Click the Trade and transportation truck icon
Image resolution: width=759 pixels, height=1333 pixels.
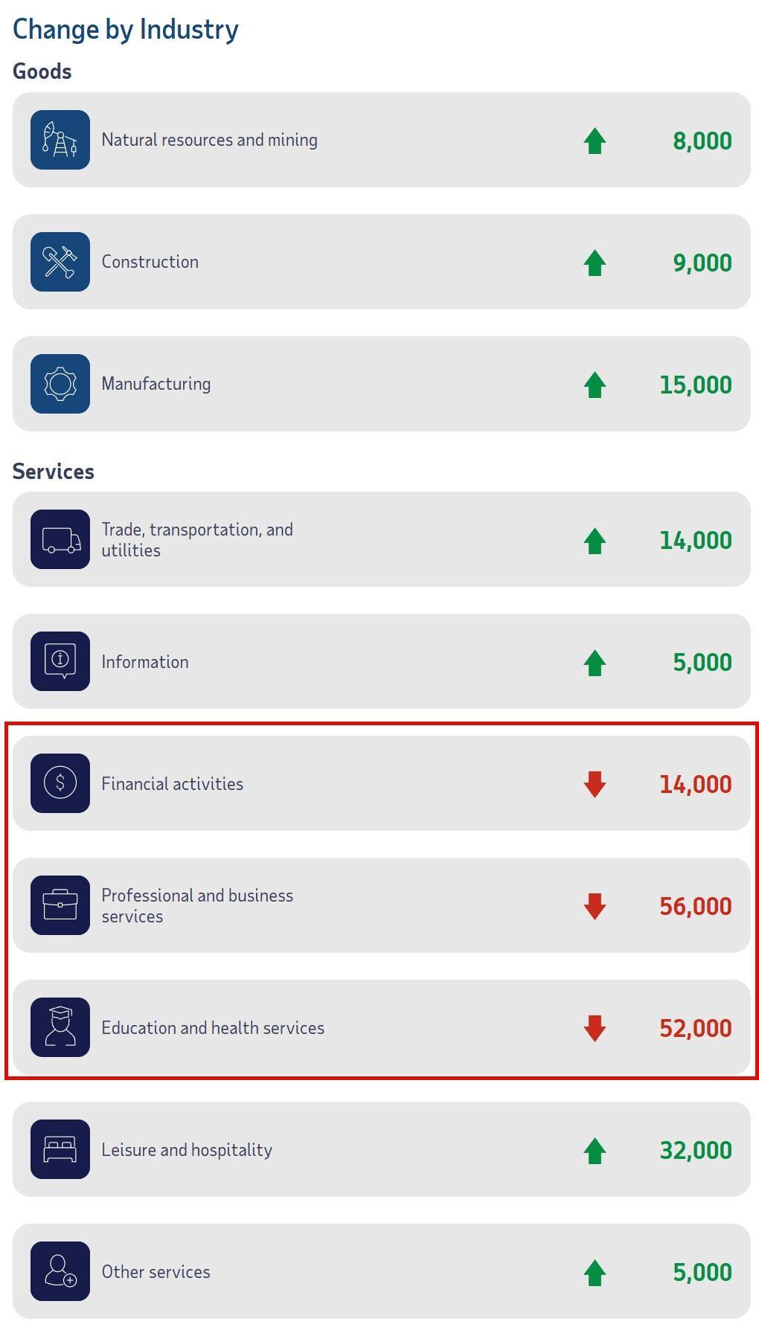[60, 539]
